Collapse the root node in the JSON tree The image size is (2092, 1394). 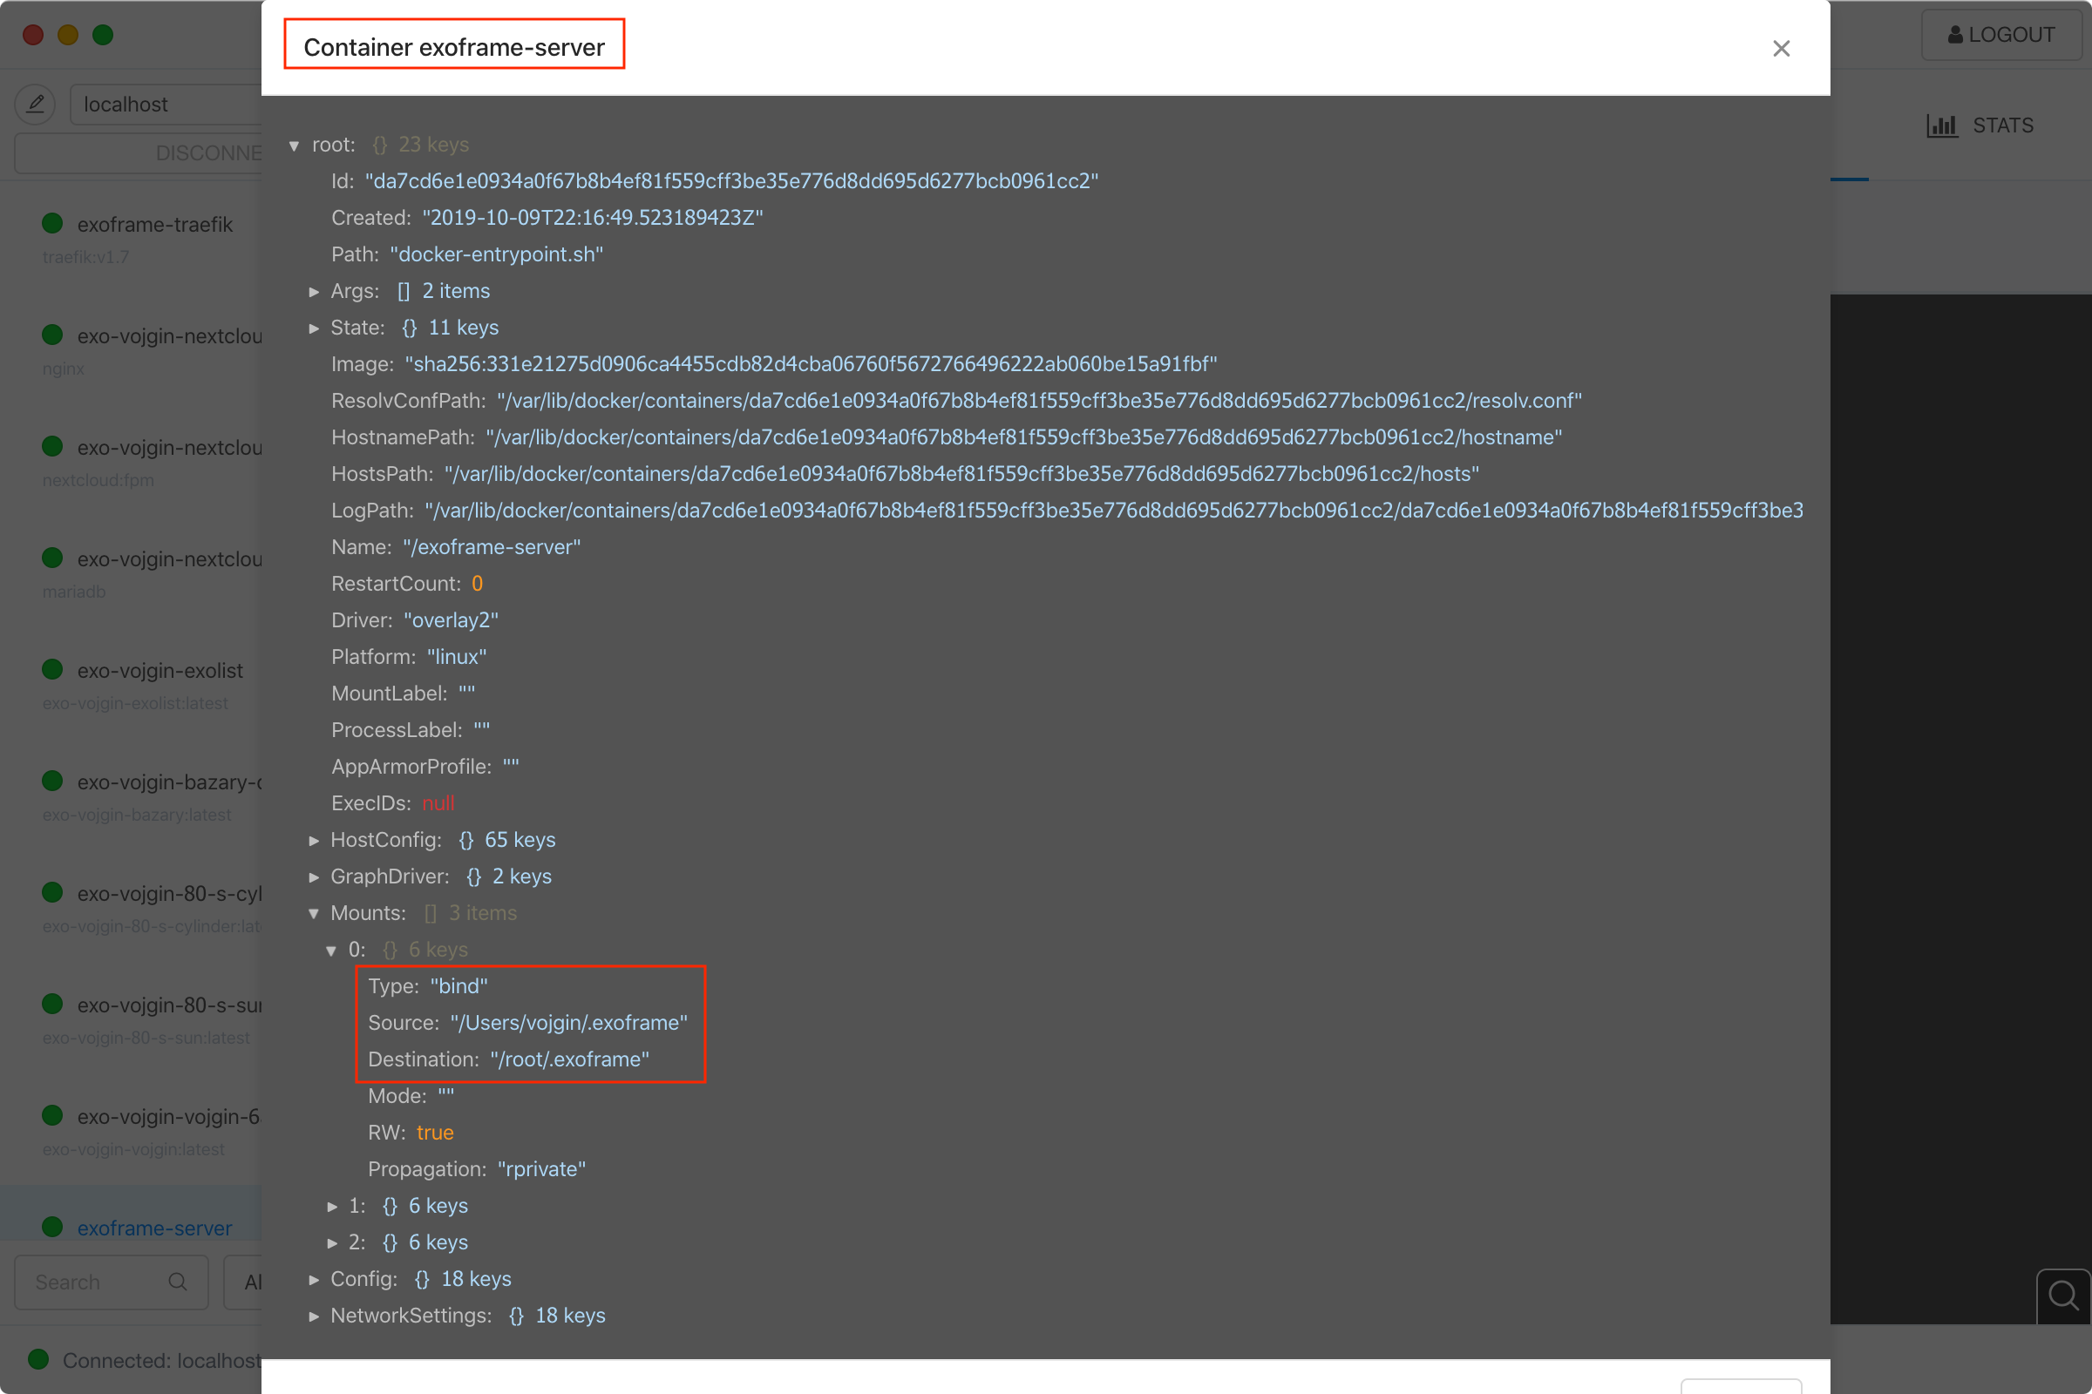(295, 145)
